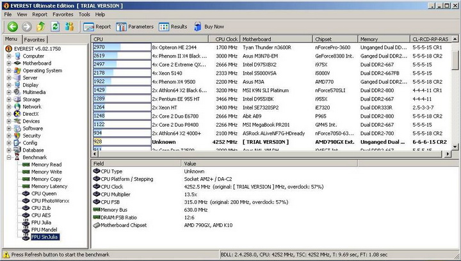Click the status bar warning icon
Image resolution: width=461 pixels, height=261 pixels.
coord(6,255)
